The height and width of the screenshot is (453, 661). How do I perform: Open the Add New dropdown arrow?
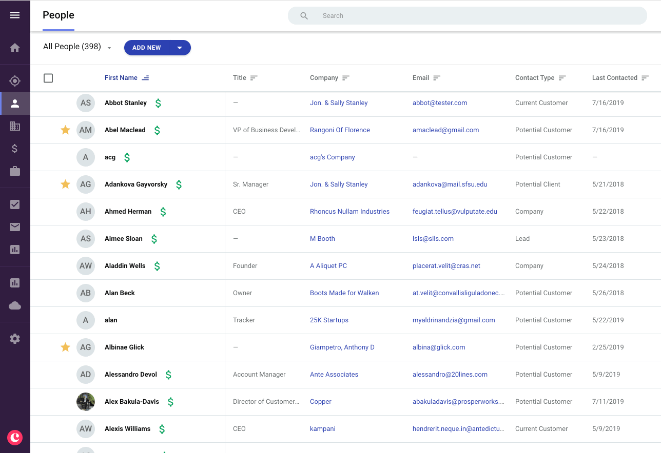[x=180, y=48]
